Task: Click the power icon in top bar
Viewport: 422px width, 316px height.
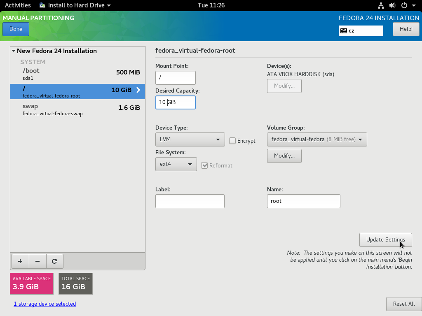Action: tap(404, 5)
